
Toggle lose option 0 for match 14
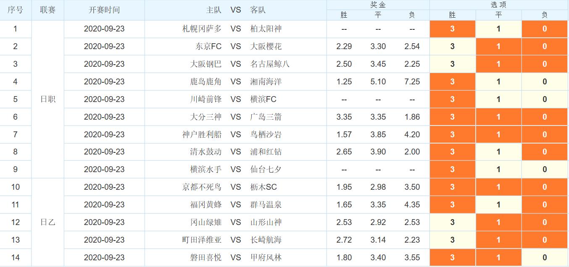[x=545, y=258]
